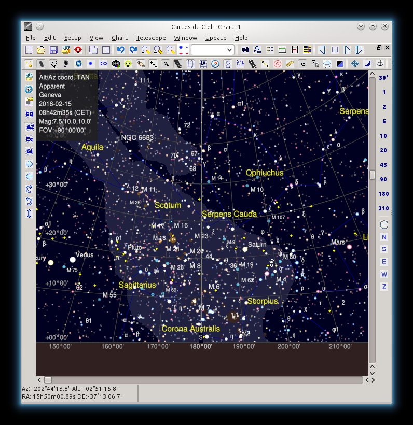Toggle constellation figures lines button
The width and height of the screenshot is (413, 425).
[228, 64]
